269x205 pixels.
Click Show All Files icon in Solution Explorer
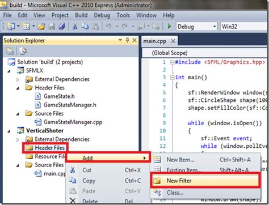click(x=23, y=51)
